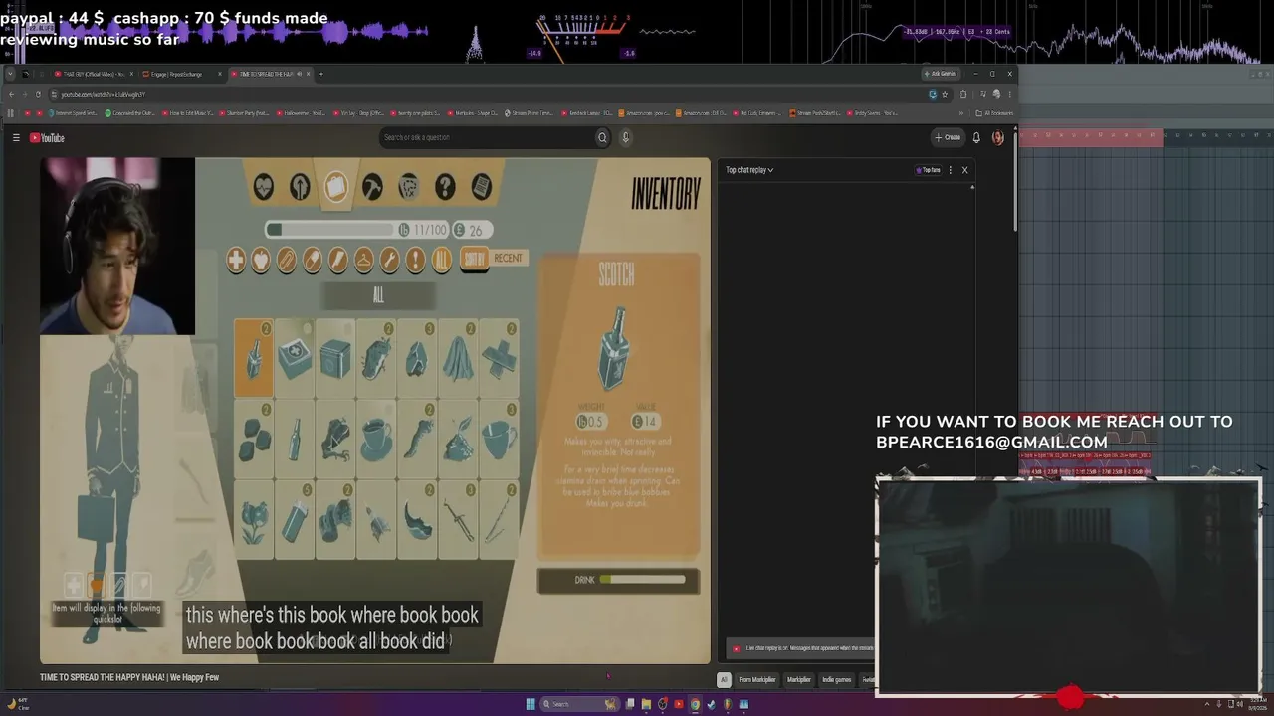Open the question mark quests tab

pos(445,186)
